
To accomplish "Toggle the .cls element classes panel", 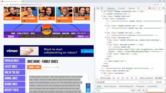I will 139,90.
